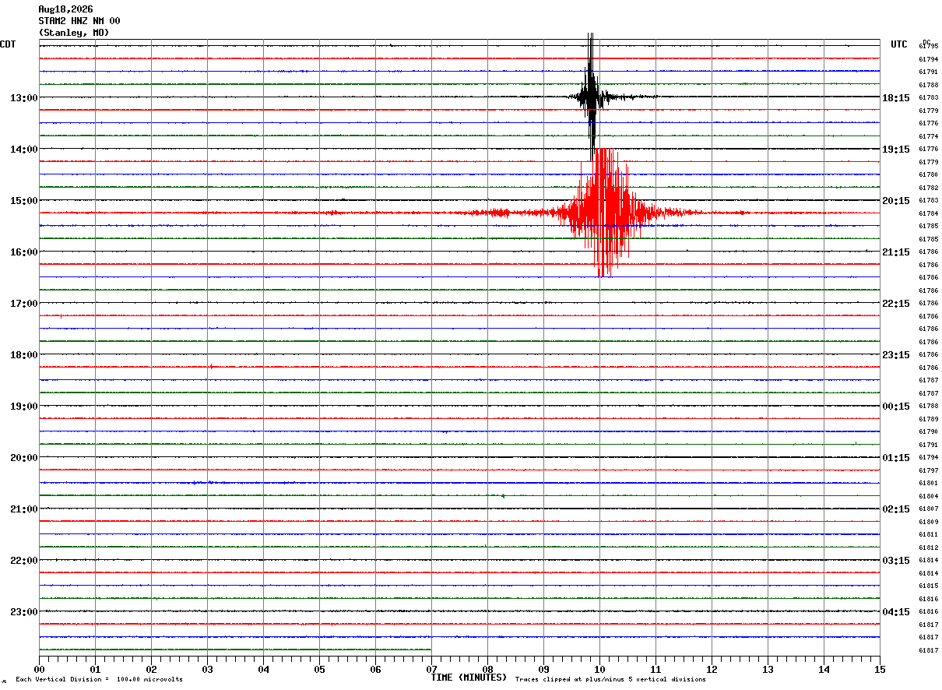Click minute tick 10 on the axis

click(x=599, y=669)
